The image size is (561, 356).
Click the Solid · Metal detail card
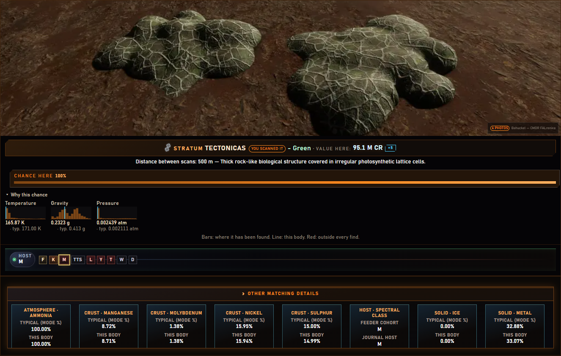click(515, 326)
